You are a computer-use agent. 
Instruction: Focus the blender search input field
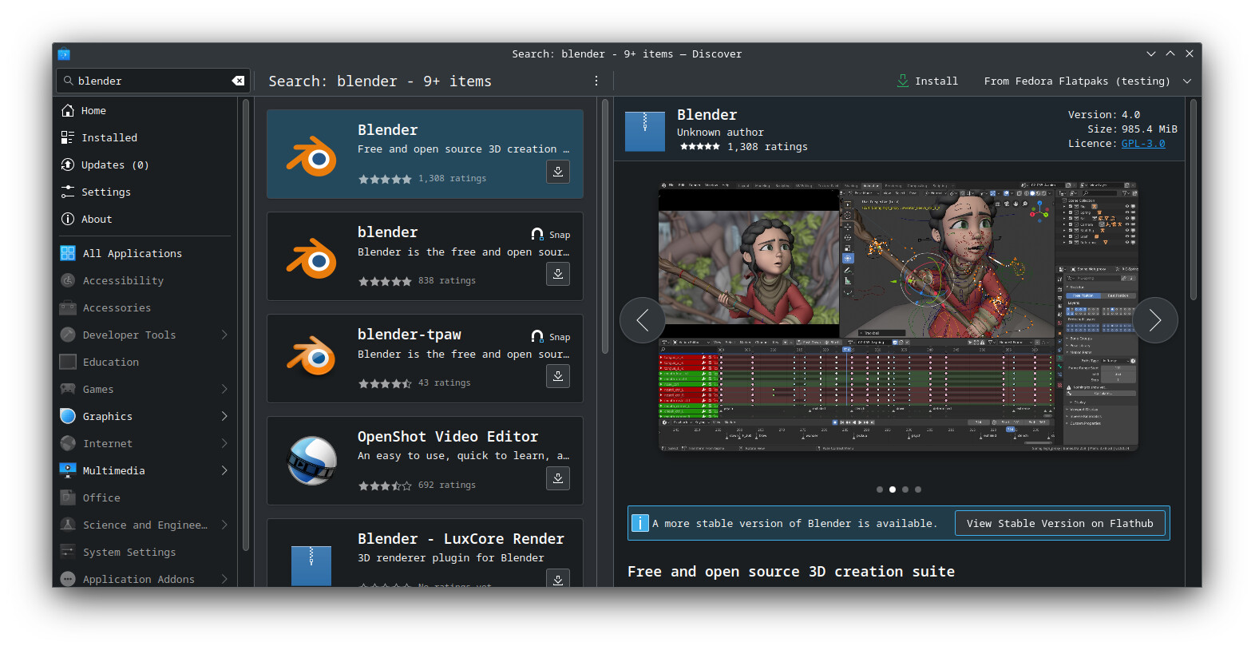point(152,81)
